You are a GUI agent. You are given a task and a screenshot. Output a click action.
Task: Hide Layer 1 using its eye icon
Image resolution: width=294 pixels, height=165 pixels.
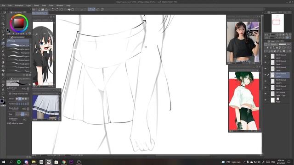tap(266, 56)
